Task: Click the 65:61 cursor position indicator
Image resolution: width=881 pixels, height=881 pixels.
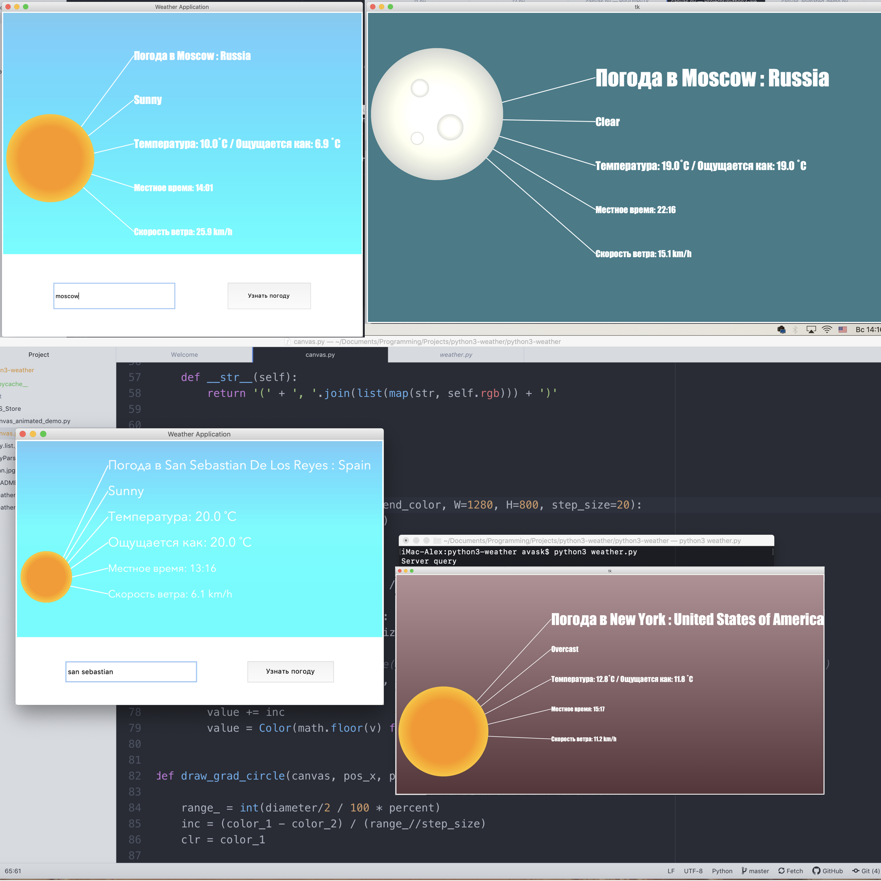Action: (x=13, y=870)
